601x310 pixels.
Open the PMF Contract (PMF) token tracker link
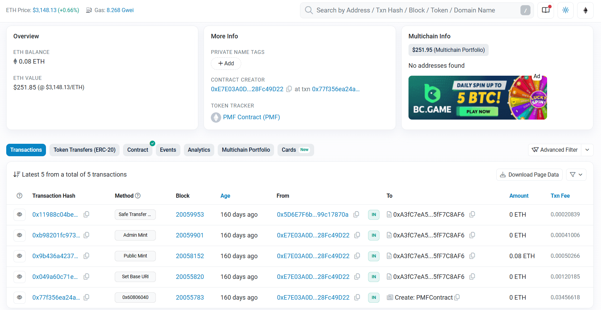pyautogui.click(x=251, y=117)
